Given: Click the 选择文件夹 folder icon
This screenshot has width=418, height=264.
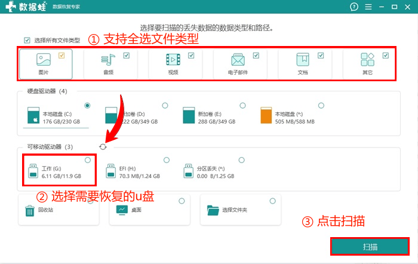Looking at the screenshot, I should (213, 210).
